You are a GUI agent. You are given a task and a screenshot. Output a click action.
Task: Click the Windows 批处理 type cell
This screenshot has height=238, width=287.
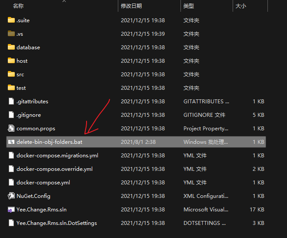coord(206,142)
